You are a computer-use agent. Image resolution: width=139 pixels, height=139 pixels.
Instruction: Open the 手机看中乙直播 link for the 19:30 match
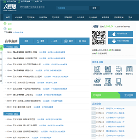click(51, 83)
